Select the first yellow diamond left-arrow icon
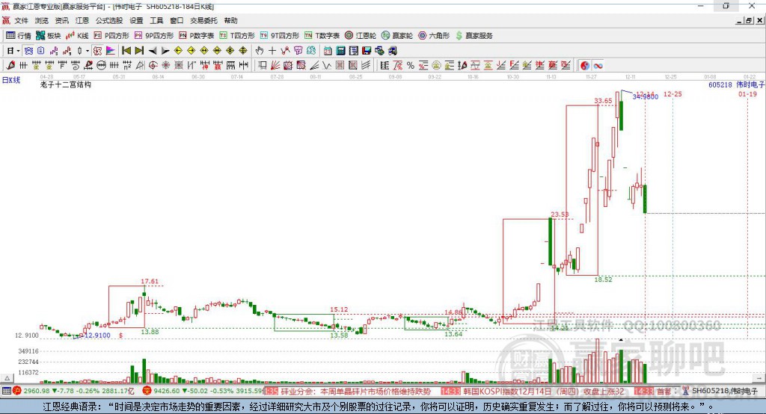 [x=178, y=51]
